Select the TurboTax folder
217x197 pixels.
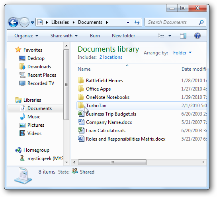[x=96, y=106]
